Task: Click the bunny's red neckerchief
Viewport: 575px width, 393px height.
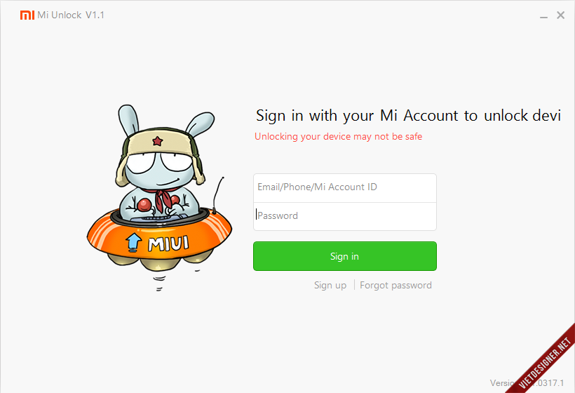Action: (x=164, y=199)
